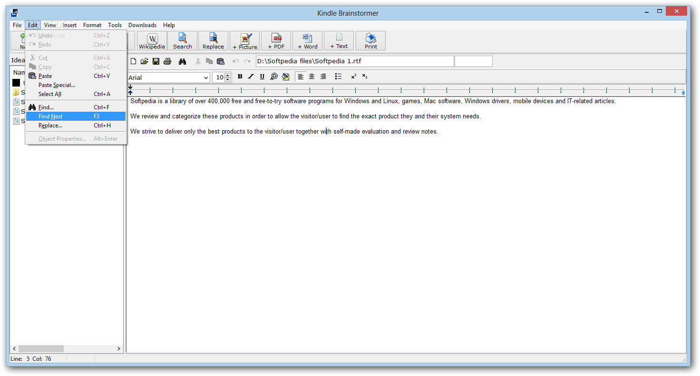Center align the text

tap(311, 77)
